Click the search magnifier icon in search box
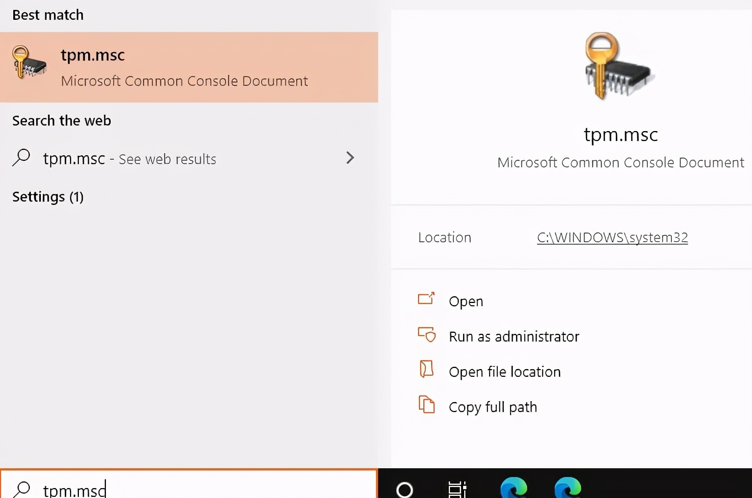The image size is (752, 498). click(x=21, y=489)
